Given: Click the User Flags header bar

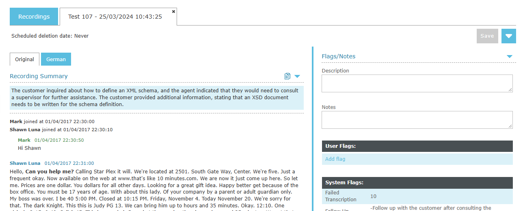Looking at the screenshot, I should point(417,146).
